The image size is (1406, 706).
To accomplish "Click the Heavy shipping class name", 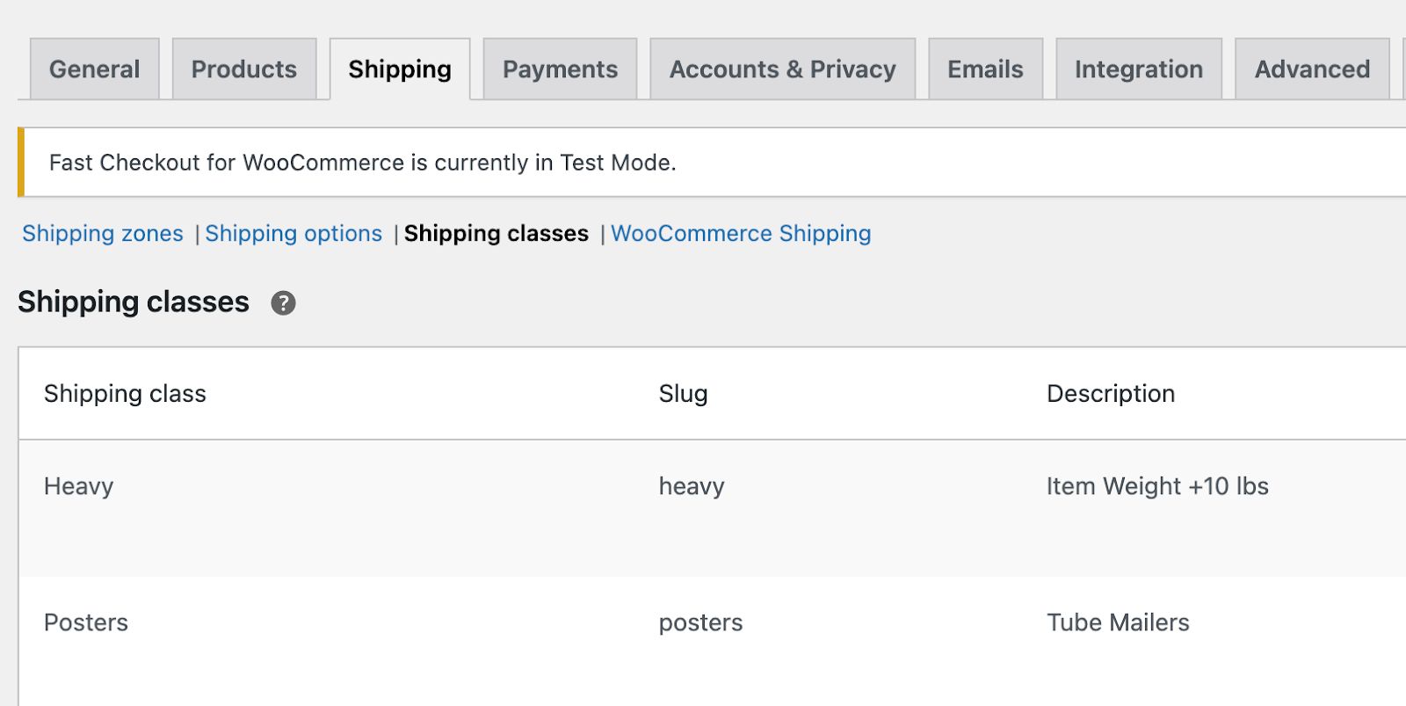I will click(79, 486).
